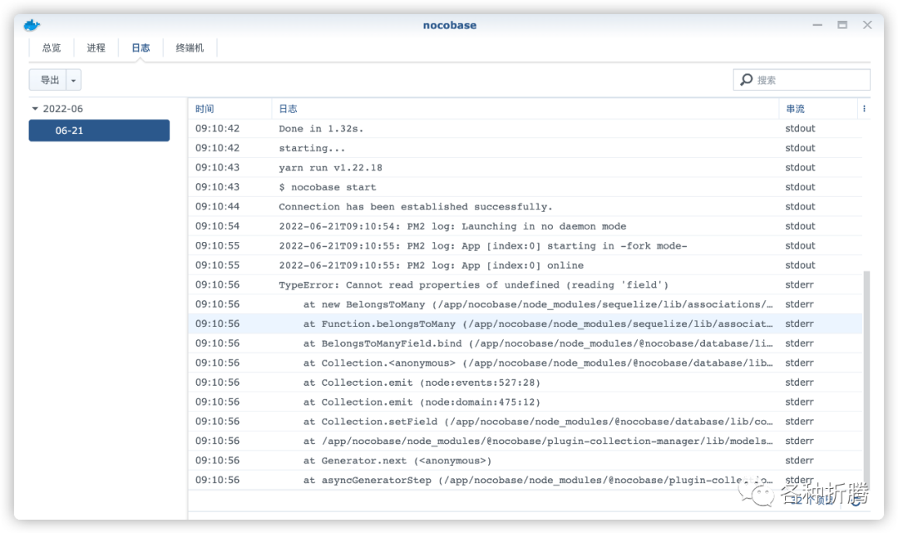Viewport: 898px width, 533px height.
Task: Collapse the 2022-06 tree node
Action: pos(35,109)
